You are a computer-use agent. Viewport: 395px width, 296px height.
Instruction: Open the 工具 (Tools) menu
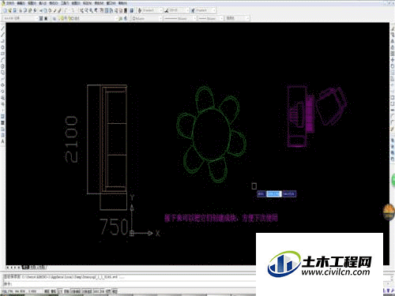tap(65, 3)
